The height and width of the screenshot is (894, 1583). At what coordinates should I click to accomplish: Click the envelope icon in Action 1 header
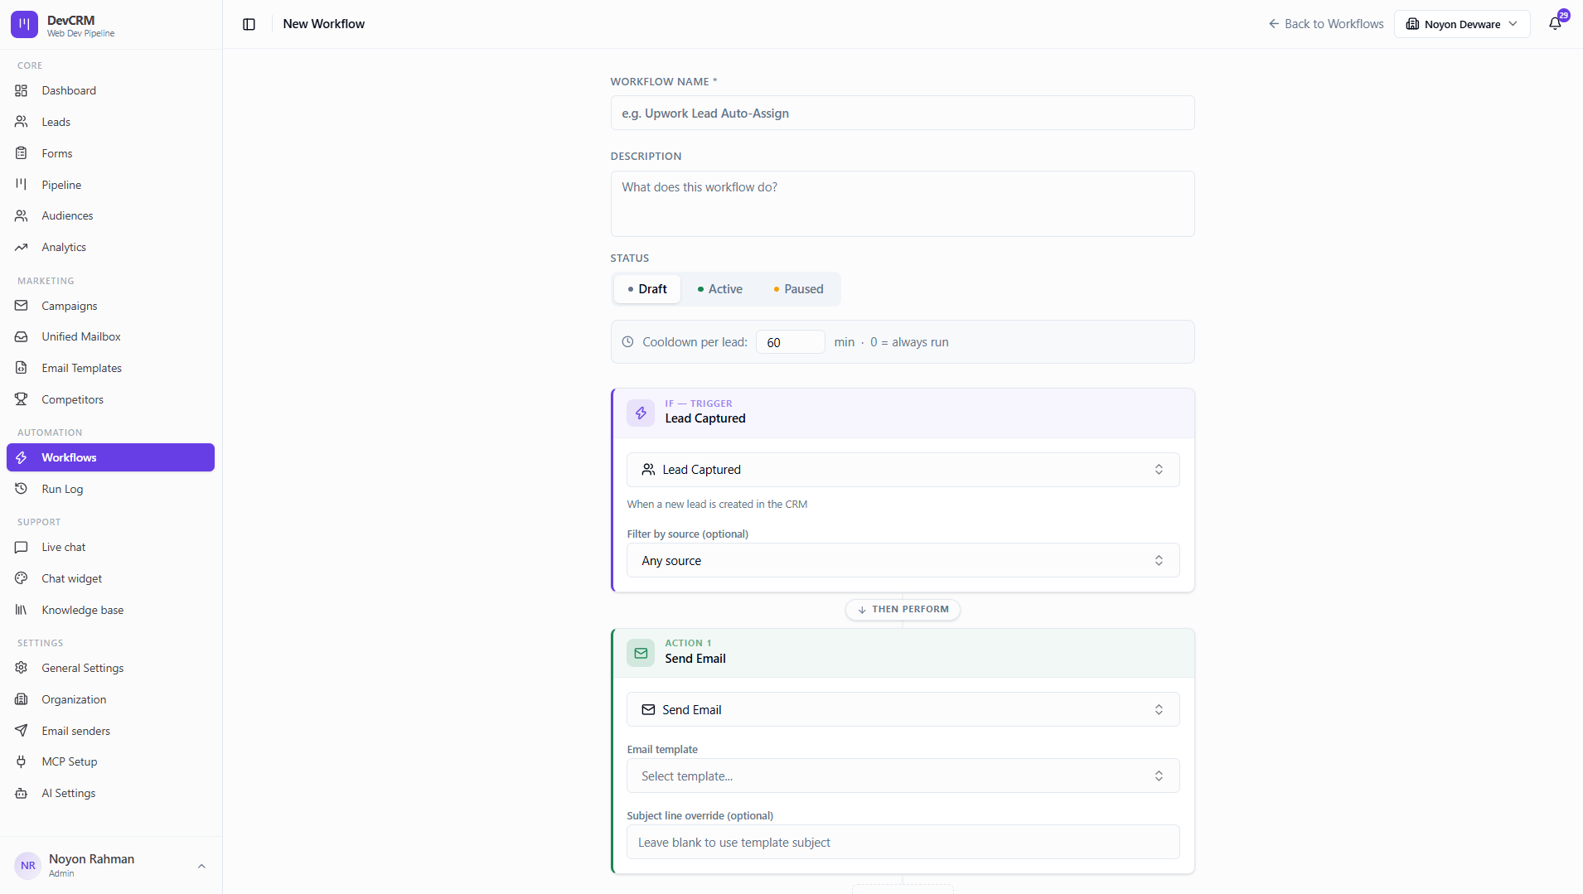point(641,653)
